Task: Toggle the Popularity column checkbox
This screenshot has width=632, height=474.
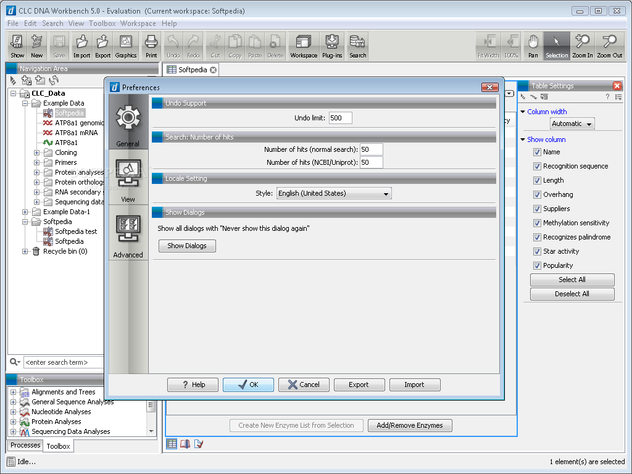Action: (x=537, y=265)
